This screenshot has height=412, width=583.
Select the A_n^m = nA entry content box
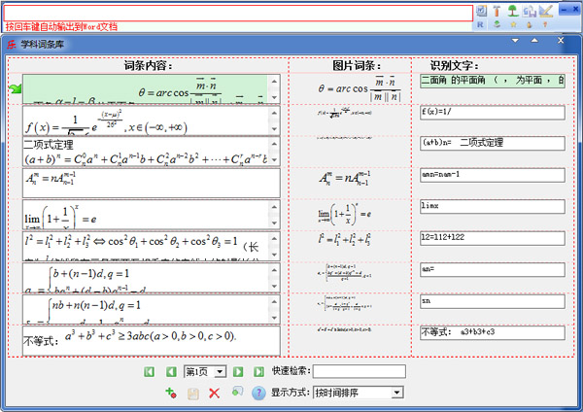click(x=151, y=183)
